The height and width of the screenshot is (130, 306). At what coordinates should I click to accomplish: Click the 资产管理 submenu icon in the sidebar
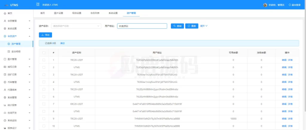tap(9, 44)
